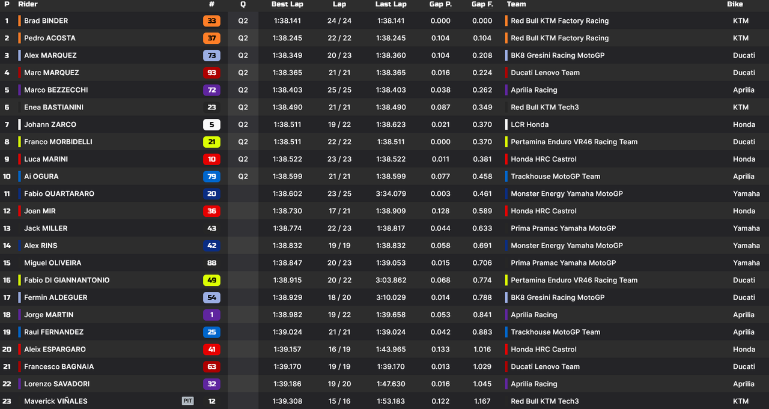This screenshot has height=409, width=769.
Task: Click the Team column header
Action: pos(516,4)
